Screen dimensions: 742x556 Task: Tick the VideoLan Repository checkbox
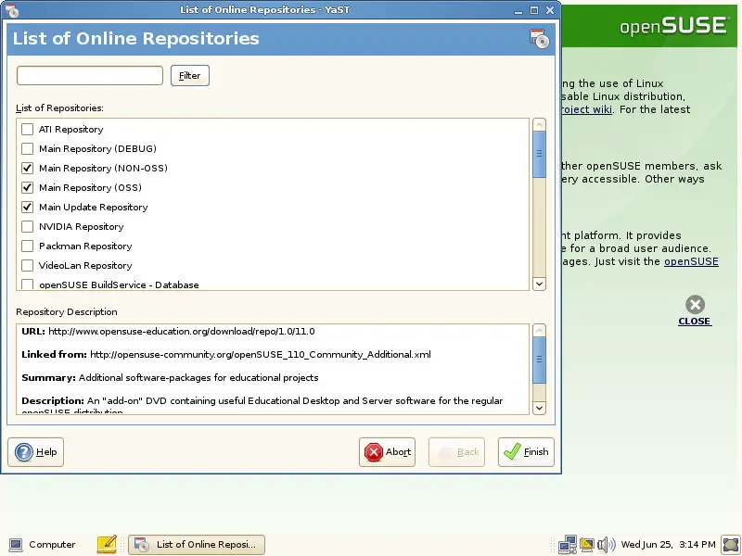28,265
